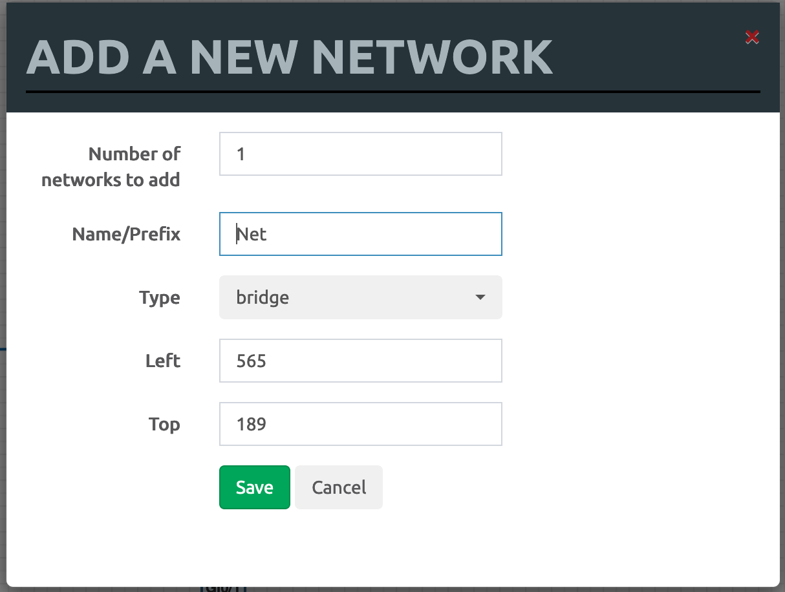This screenshot has height=592, width=785.
Task: Click the Left label text
Action: coord(163,361)
